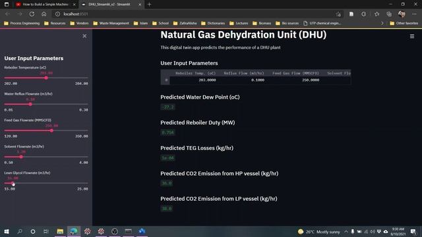Open the Lectures bookmarks folder
Screen dimensions: 422x237
coord(239,24)
